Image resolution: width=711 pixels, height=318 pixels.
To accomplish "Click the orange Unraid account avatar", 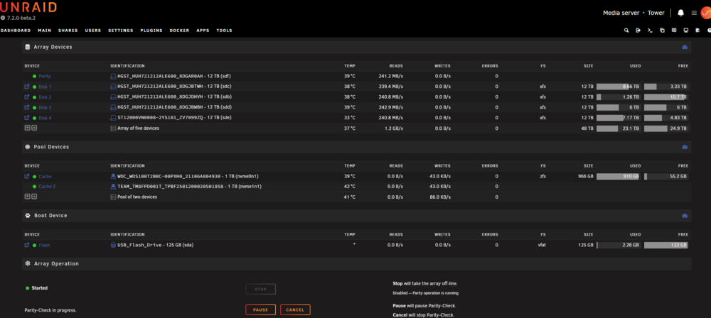I will click(706, 13).
